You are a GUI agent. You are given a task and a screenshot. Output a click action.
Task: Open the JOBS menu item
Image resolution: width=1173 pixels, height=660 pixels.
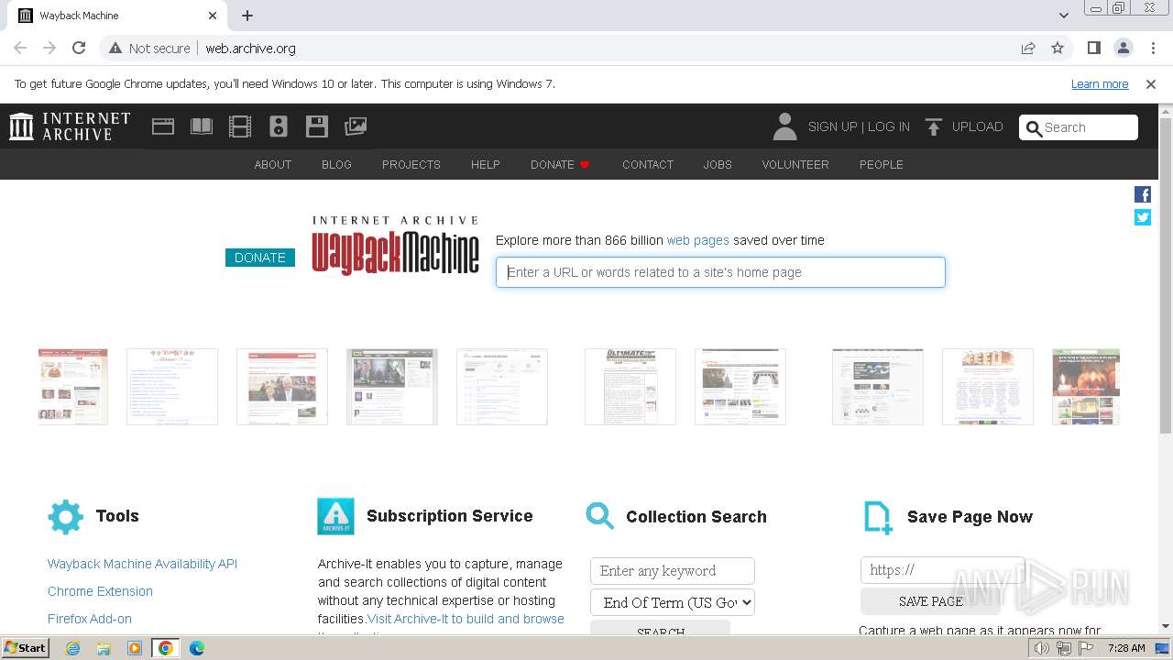[718, 165]
